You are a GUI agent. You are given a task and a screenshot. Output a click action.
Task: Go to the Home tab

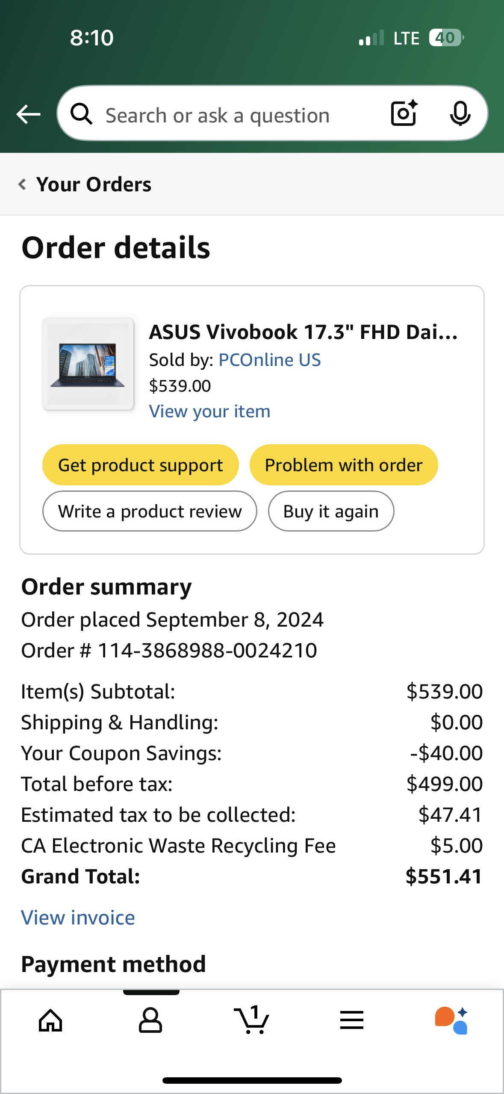click(50, 1020)
